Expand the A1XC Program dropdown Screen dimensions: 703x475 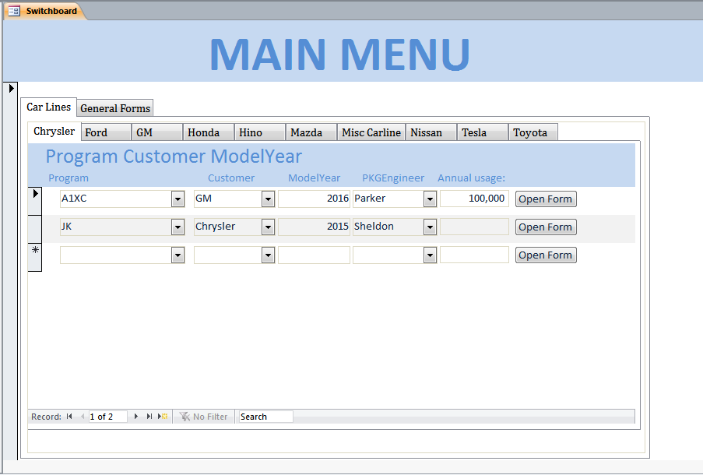click(178, 199)
